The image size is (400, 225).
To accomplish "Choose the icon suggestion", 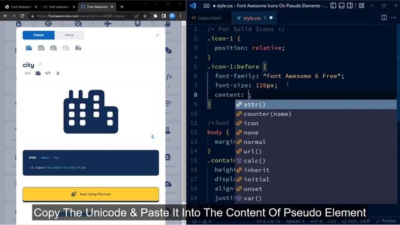I will pos(316,123).
